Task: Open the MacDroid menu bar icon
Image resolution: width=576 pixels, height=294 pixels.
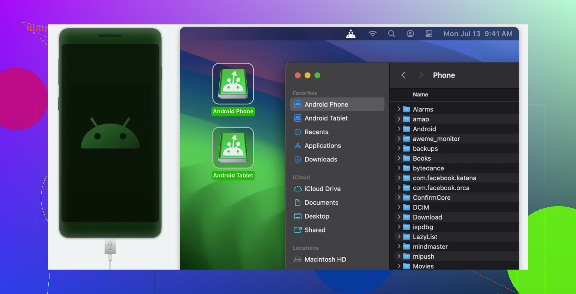Action: point(351,34)
